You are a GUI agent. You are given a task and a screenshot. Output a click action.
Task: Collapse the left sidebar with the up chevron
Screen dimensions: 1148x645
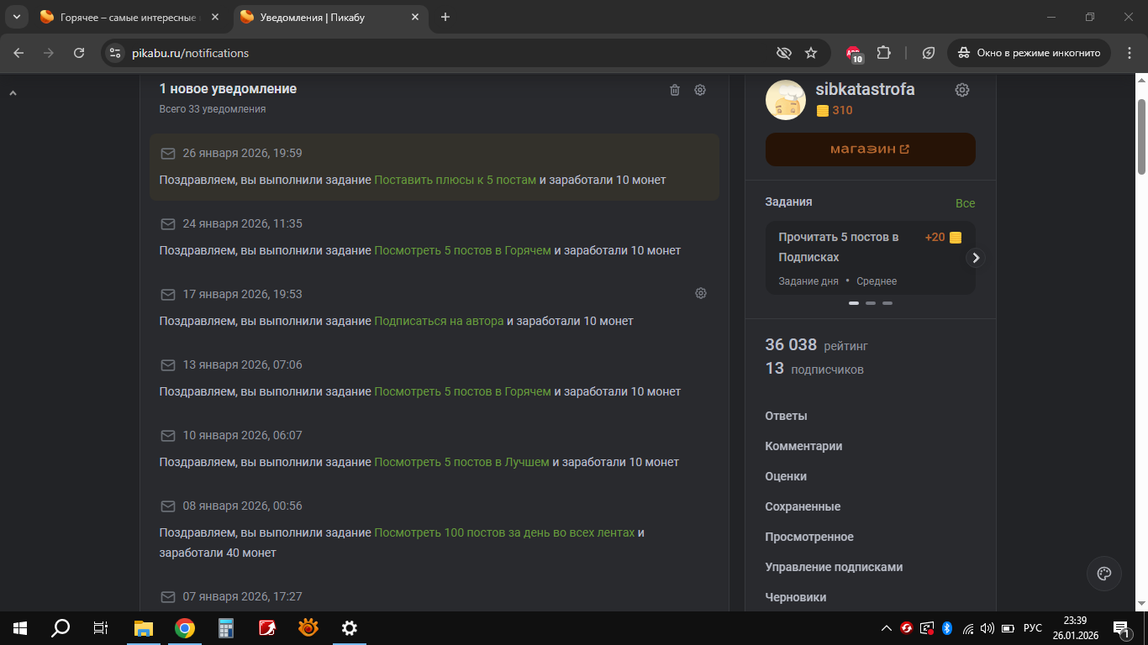[13, 94]
